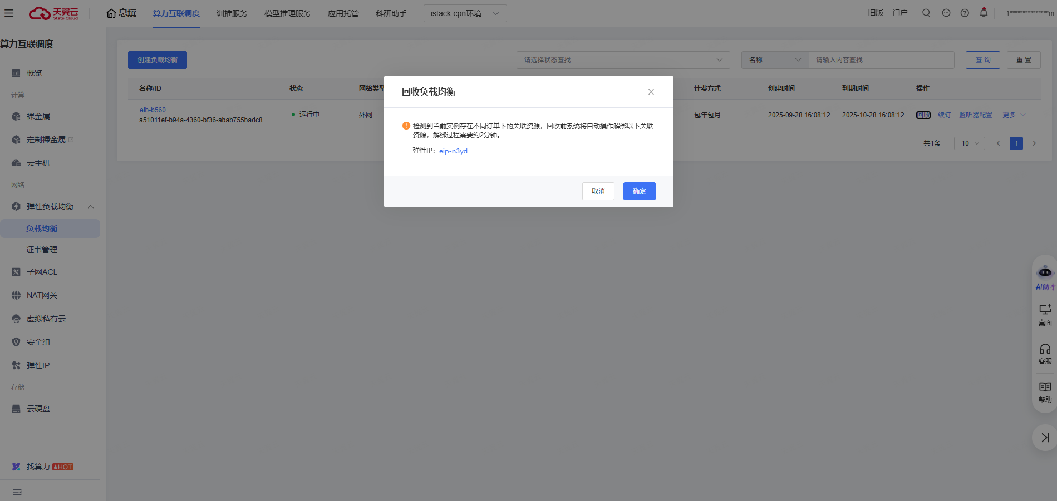Open the 请选择状态查找 status filter

tap(623, 60)
